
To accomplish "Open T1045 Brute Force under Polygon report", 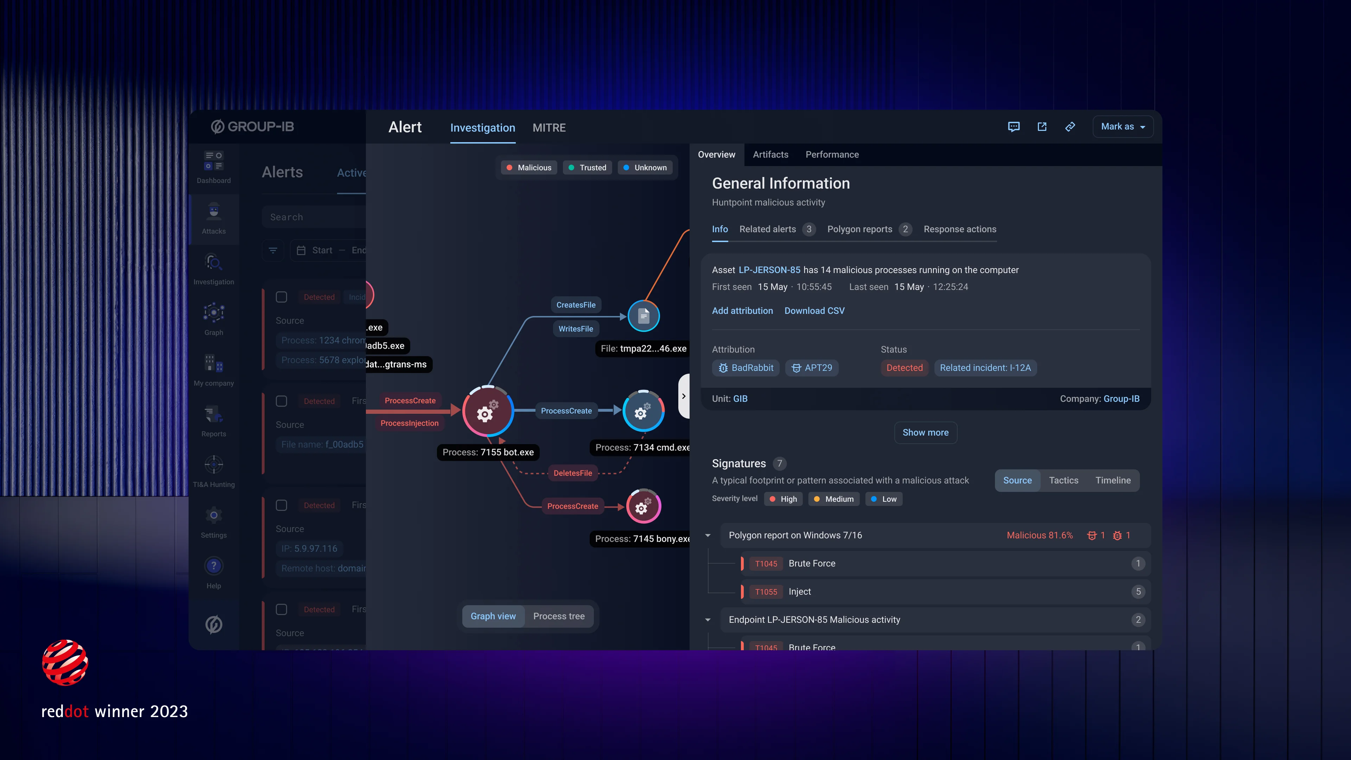I will click(946, 564).
